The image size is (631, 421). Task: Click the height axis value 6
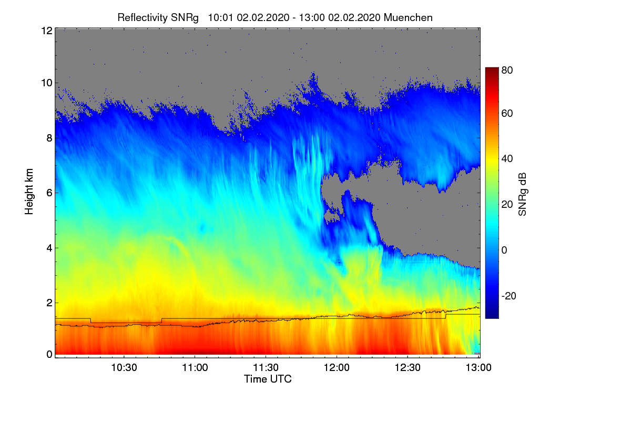48,193
